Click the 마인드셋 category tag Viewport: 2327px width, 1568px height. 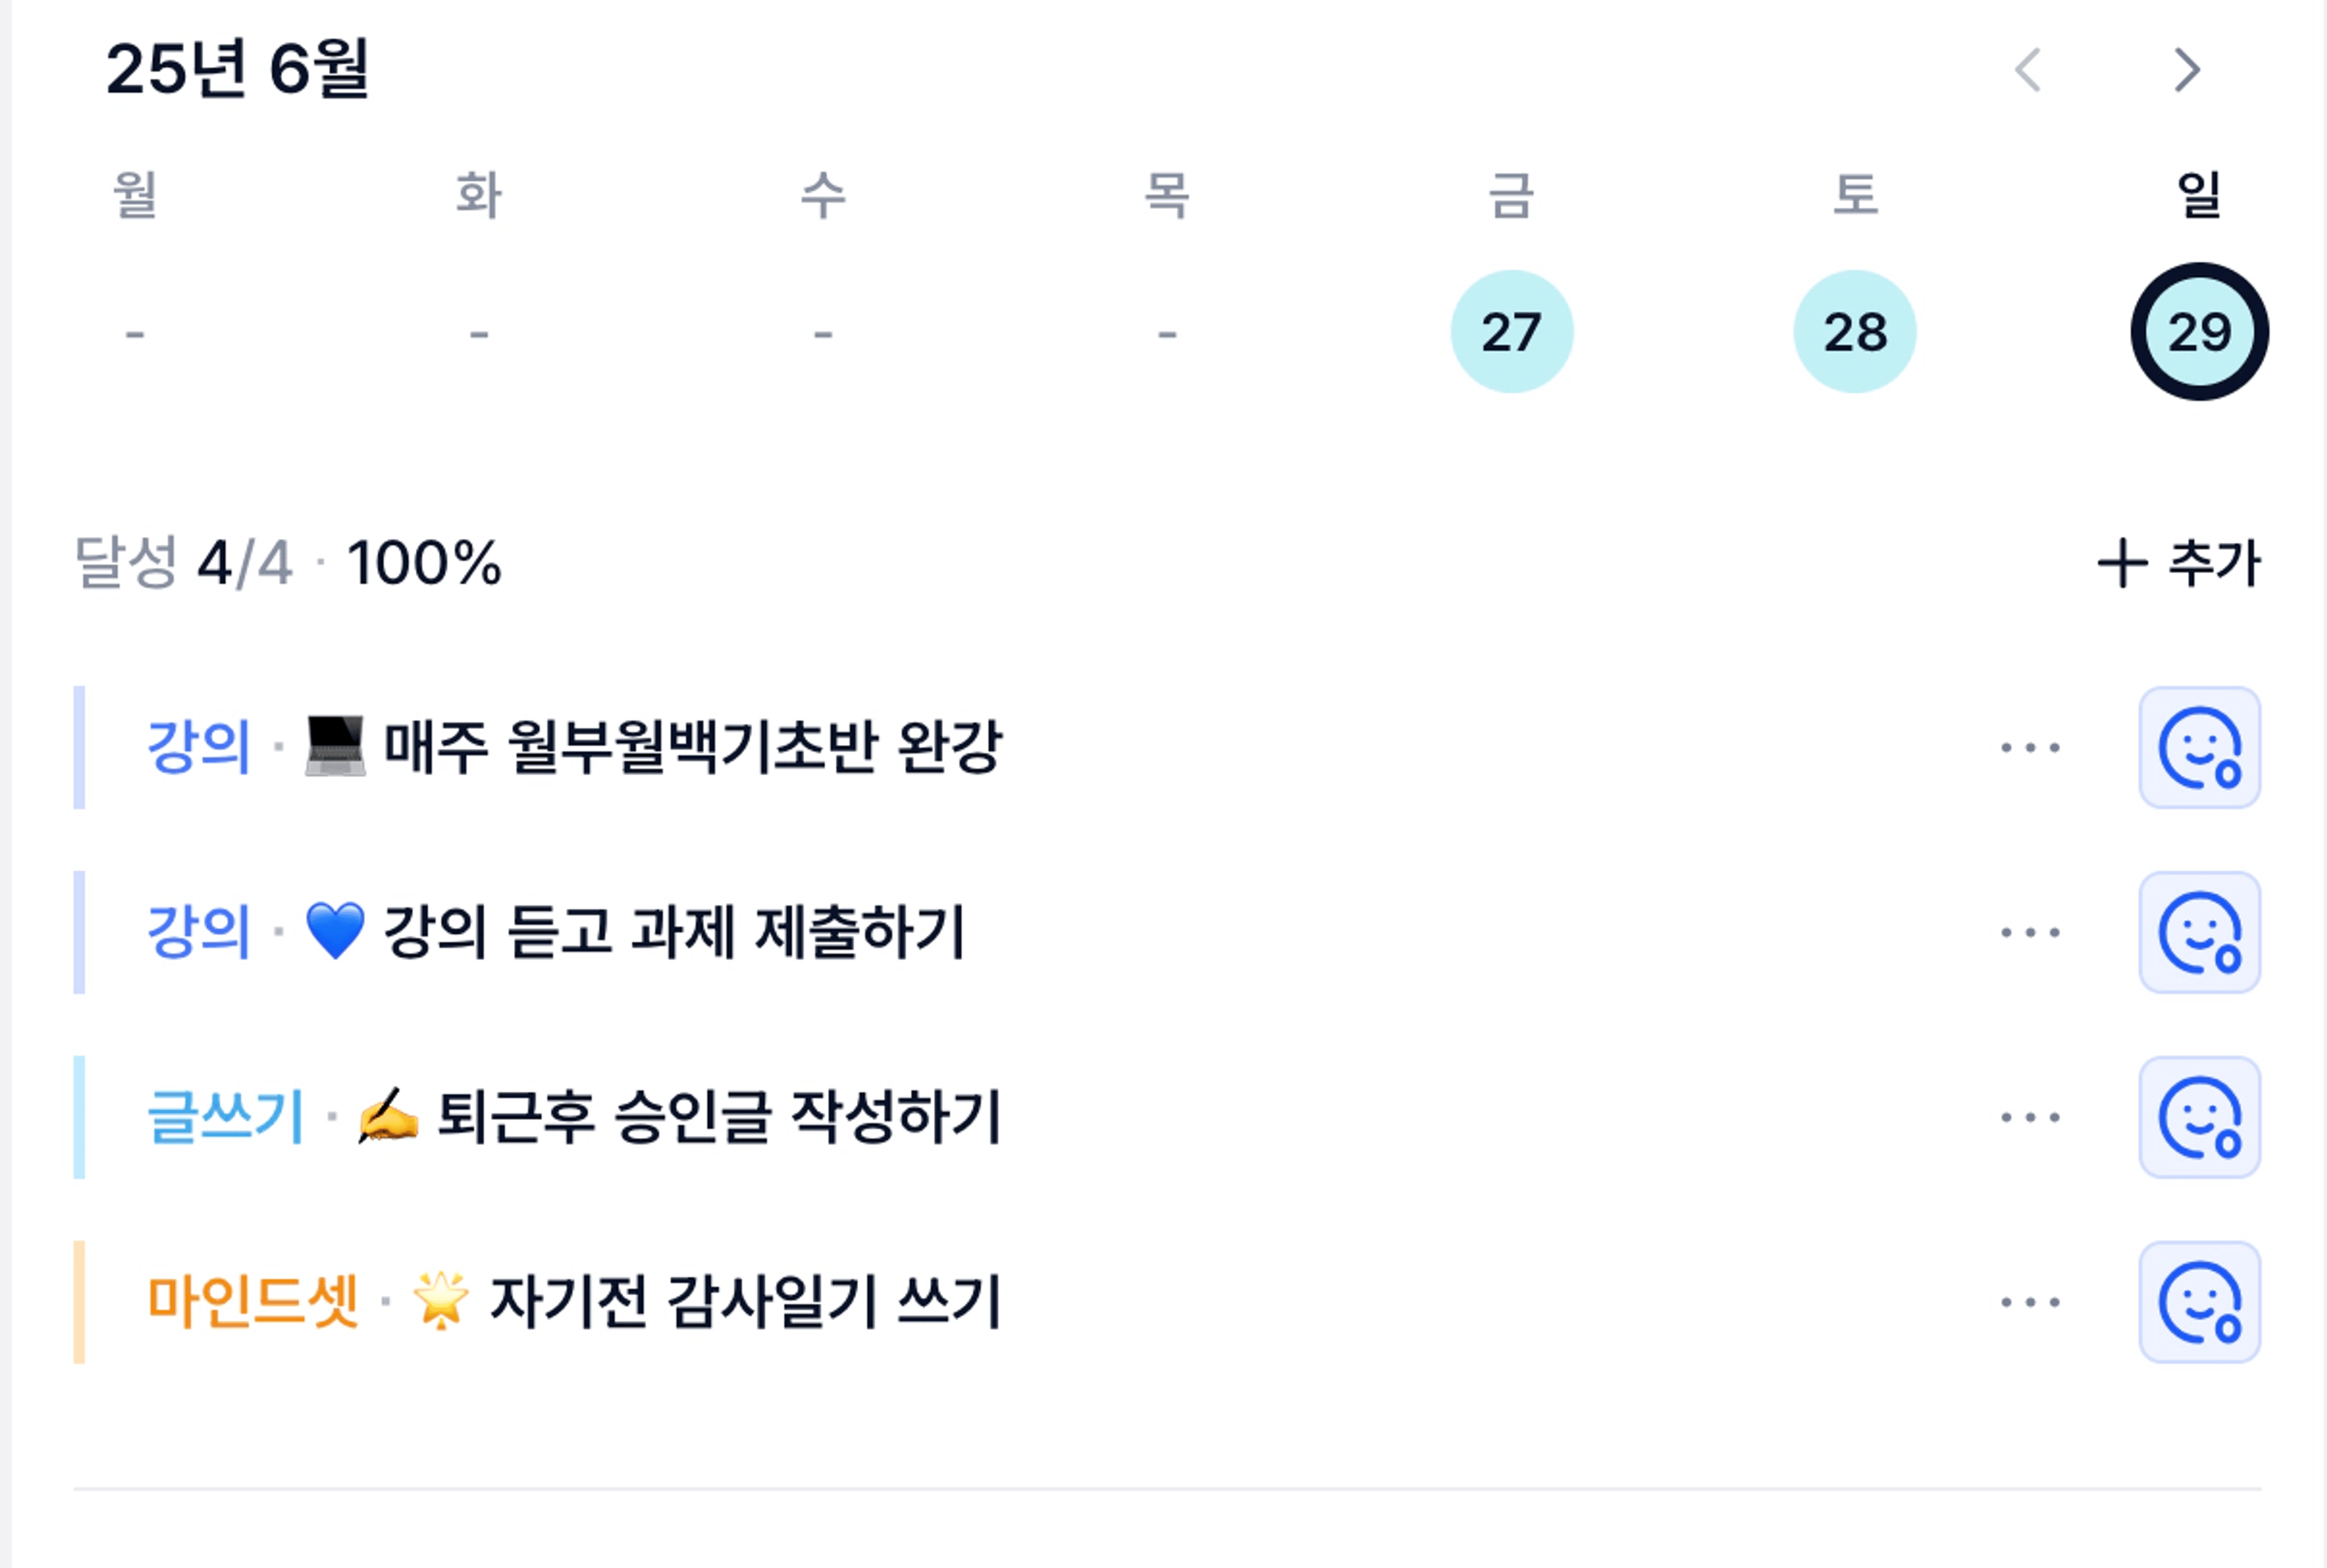coord(252,1301)
